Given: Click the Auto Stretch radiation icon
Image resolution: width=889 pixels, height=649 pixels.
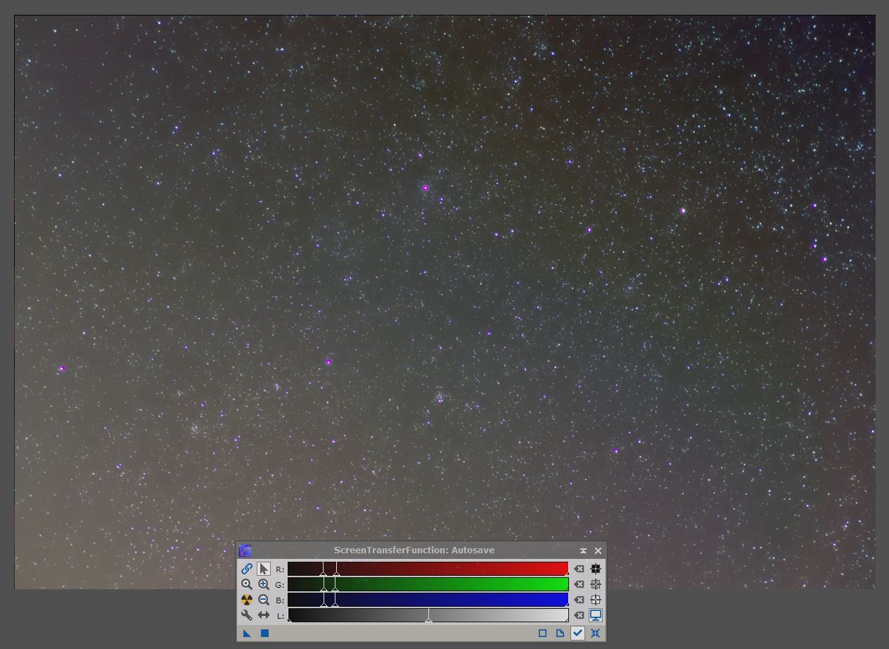Looking at the screenshot, I should tap(247, 600).
